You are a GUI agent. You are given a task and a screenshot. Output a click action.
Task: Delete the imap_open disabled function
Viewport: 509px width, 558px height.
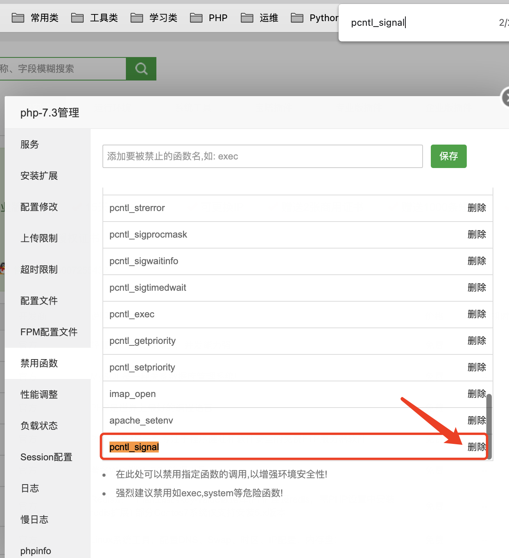(x=477, y=394)
